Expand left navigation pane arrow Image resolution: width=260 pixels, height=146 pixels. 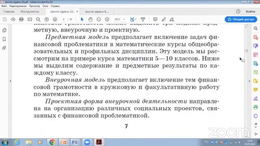point(11,81)
